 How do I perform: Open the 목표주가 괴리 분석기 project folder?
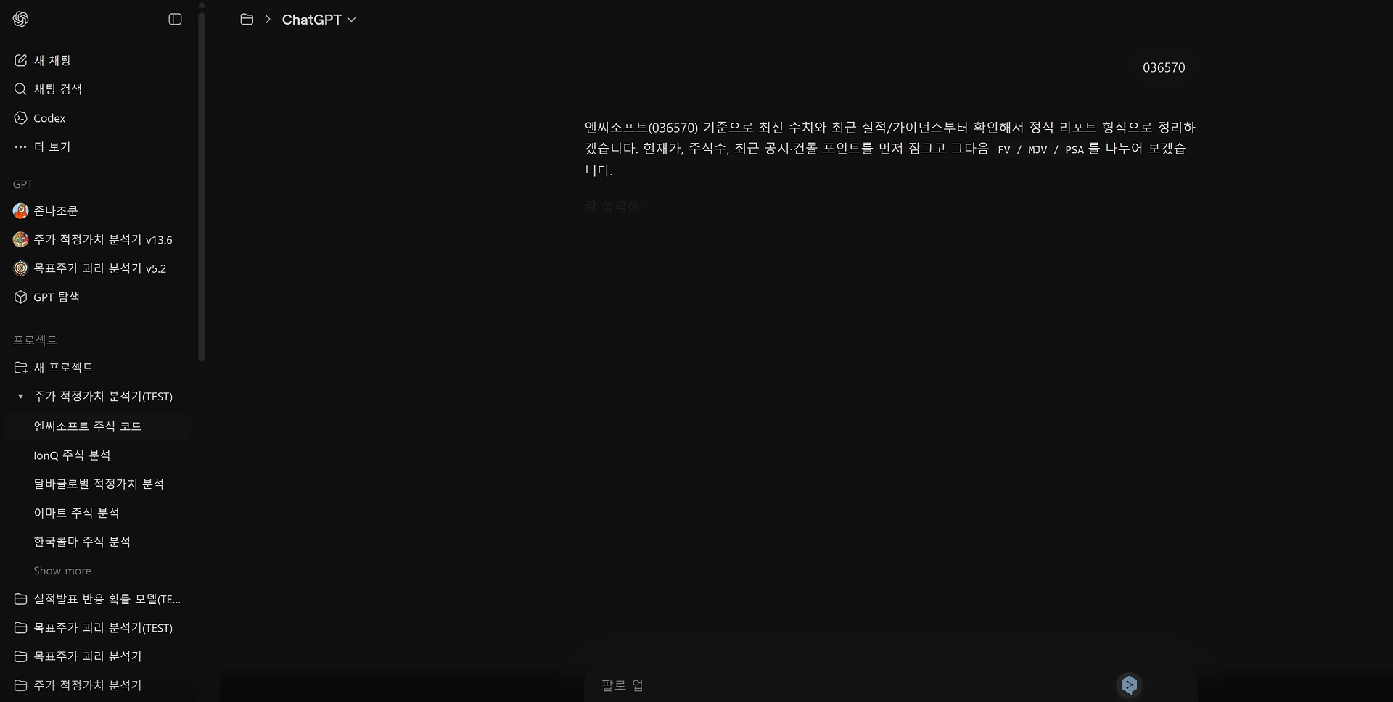point(98,656)
